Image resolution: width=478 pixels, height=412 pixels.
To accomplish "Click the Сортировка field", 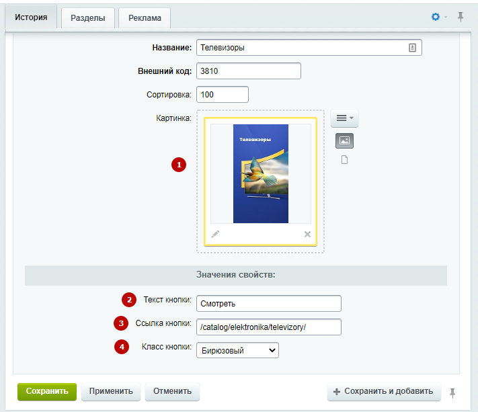I will (x=223, y=95).
